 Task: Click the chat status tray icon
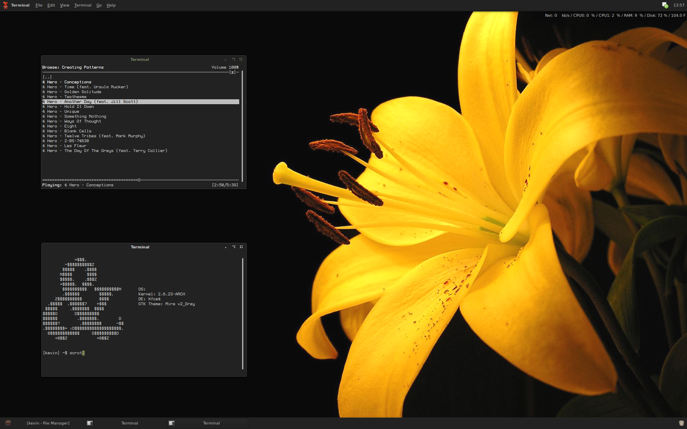tap(665, 5)
